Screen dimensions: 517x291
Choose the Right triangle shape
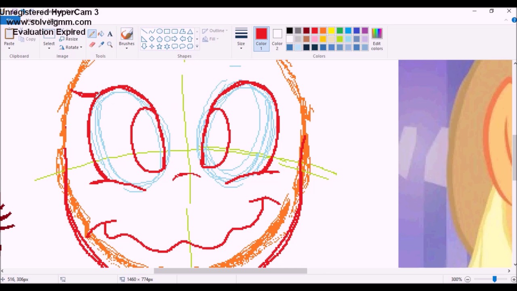coord(144,39)
